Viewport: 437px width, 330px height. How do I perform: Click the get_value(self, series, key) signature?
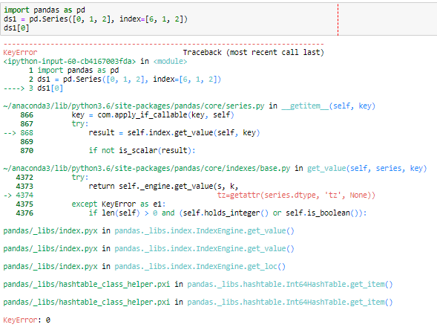[x=367, y=169]
